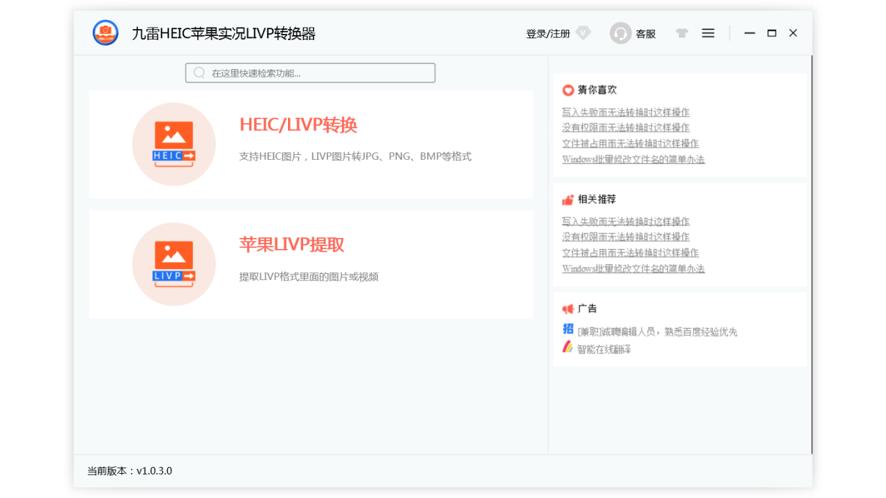The height and width of the screenshot is (498, 886).
Task: Open the HEIC/LIVP转换 module card
Action: click(311, 144)
